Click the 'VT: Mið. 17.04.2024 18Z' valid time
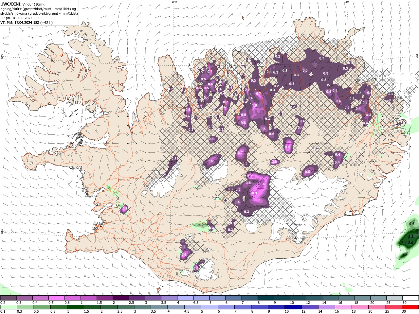Viewport: 419px width, 314px height. (x=20, y=23)
